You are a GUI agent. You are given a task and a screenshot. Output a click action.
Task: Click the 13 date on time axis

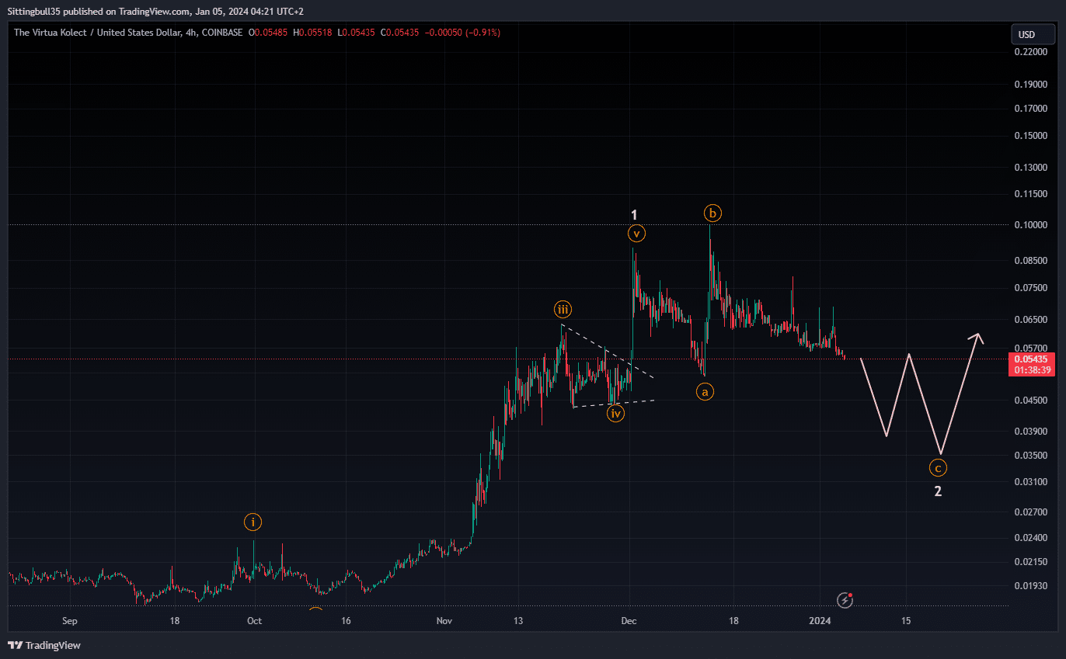517,621
